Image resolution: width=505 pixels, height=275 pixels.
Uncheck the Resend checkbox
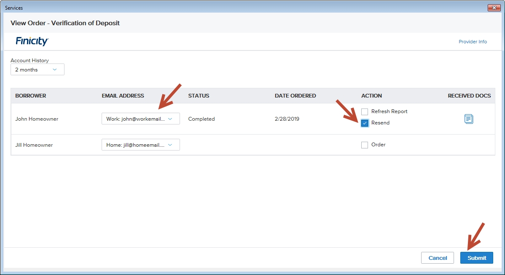point(365,123)
